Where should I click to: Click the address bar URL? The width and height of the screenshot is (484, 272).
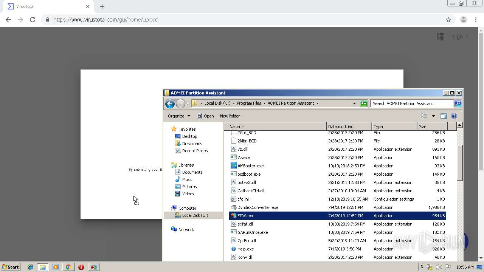(106, 20)
